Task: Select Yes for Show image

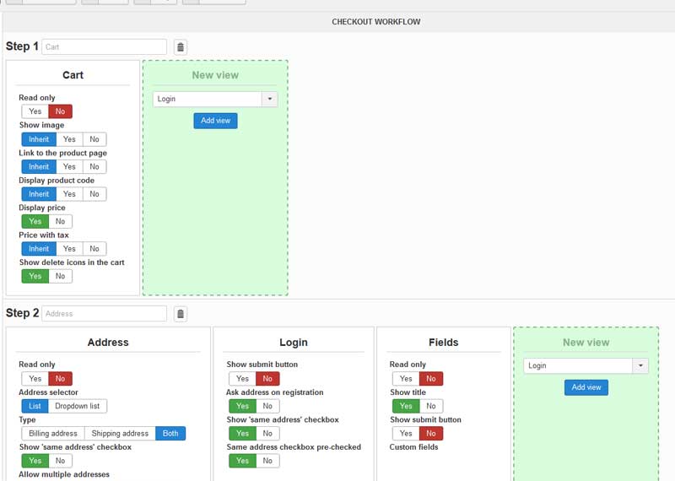Action: [x=69, y=139]
